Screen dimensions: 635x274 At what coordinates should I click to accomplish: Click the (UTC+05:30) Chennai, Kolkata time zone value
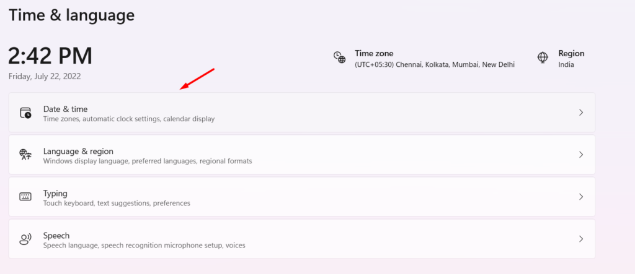pyautogui.click(x=434, y=64)
